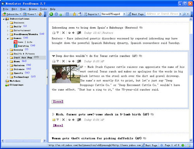
Task: Delete the Deep doo-doo article with X icon
Action: pos(63,61)
